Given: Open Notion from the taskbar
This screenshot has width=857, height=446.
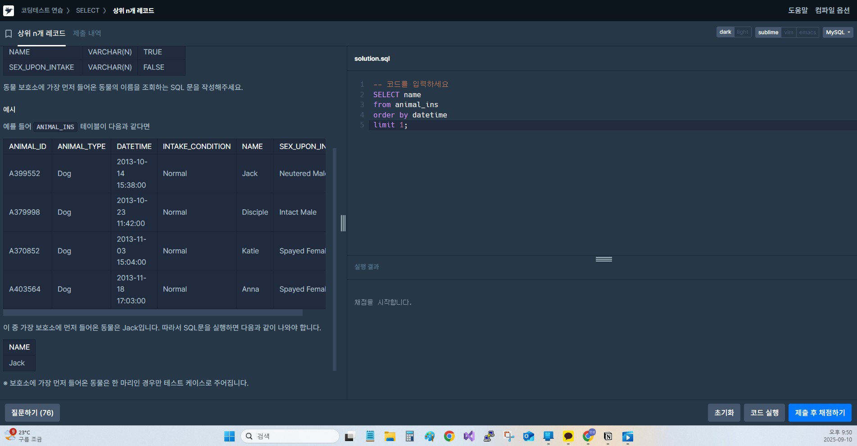Looking at the screenshot, I should [608, 436].
